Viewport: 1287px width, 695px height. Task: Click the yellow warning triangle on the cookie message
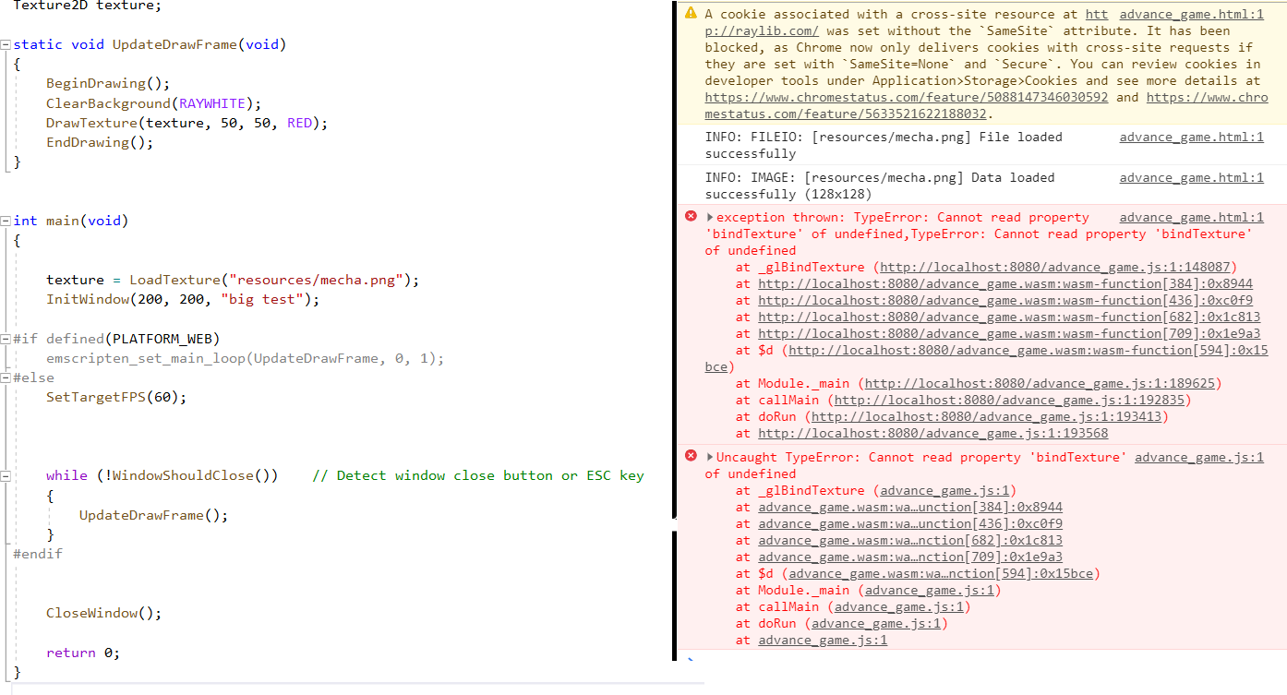690,13
